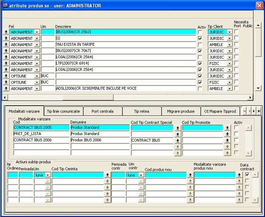Open lookup for CONTRACT IBUS contract special field
Viewport: 265px width, 217px height.
177,140
